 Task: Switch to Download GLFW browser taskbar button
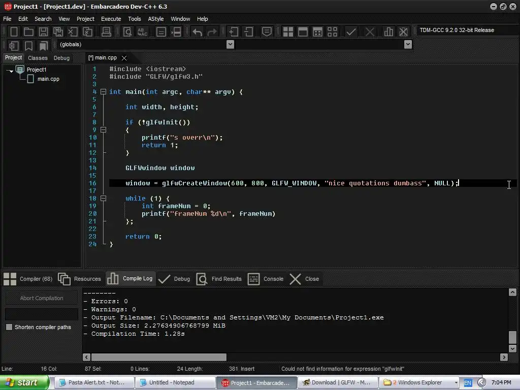(338, 383)
